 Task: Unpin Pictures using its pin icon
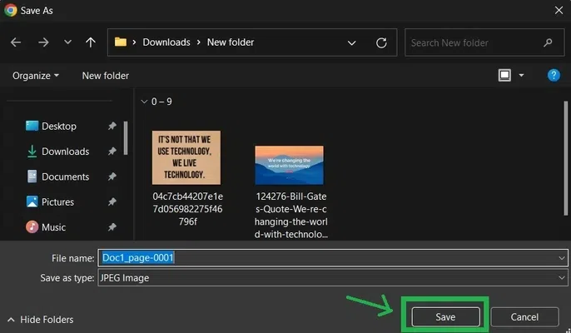(112, 201)
